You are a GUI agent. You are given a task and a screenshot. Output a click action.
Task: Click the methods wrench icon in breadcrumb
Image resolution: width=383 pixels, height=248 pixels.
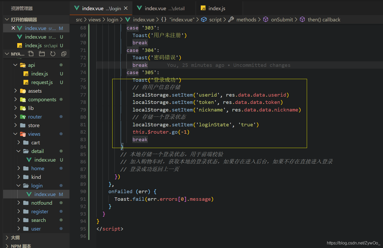231,20
